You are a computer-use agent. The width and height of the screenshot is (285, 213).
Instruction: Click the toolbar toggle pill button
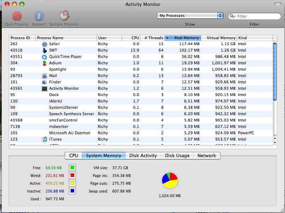(x=278, y=4)
